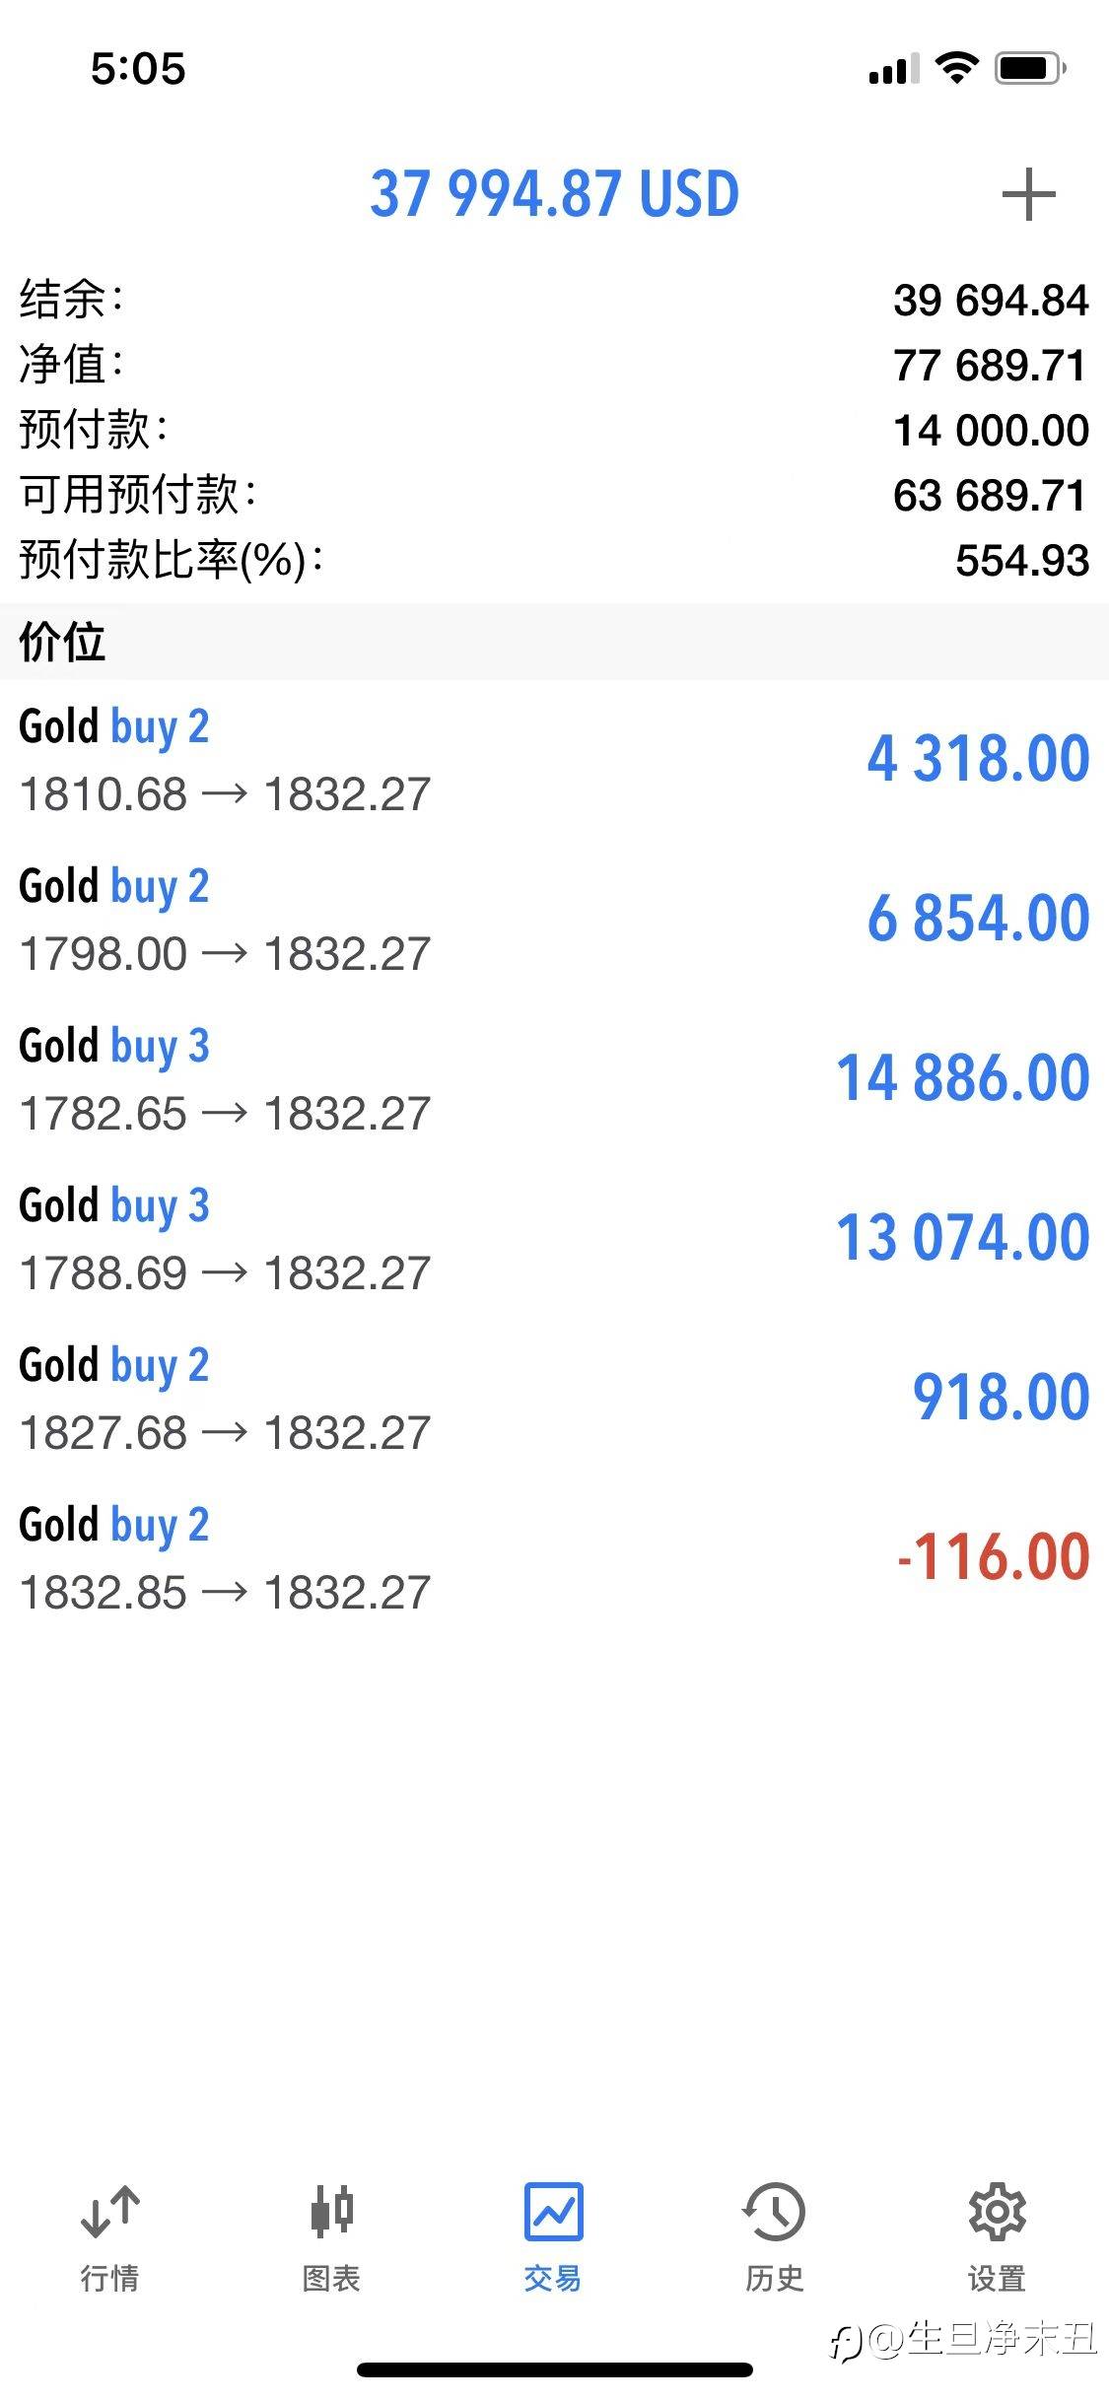Open position with 13 074.00 profit

pyautogui.click(x=554, y=1239)
